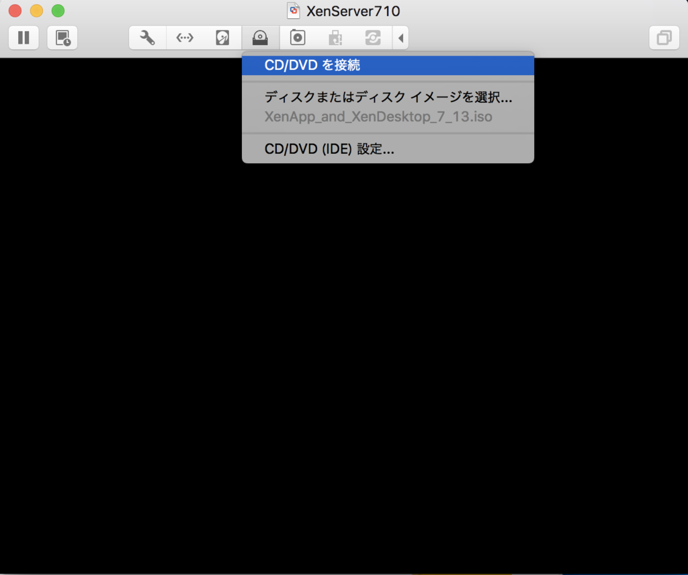Viewport: 688px width, 575px height.
Task: Open 'CD/DVD (IDE) 設定...'
Action: pyautogui.click(x=388, y=149)
